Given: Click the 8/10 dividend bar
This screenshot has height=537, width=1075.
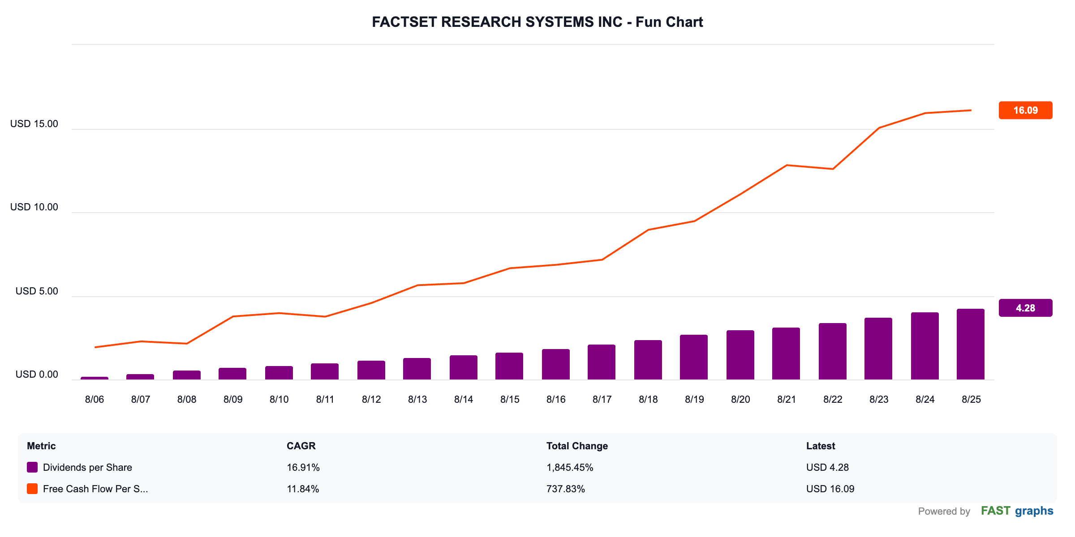Looking at the screenshot, I should [x=279, y=373].
